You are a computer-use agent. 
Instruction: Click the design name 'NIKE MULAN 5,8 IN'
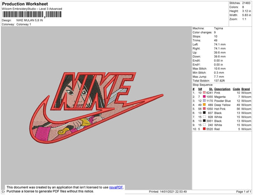(x=30, y=20)
